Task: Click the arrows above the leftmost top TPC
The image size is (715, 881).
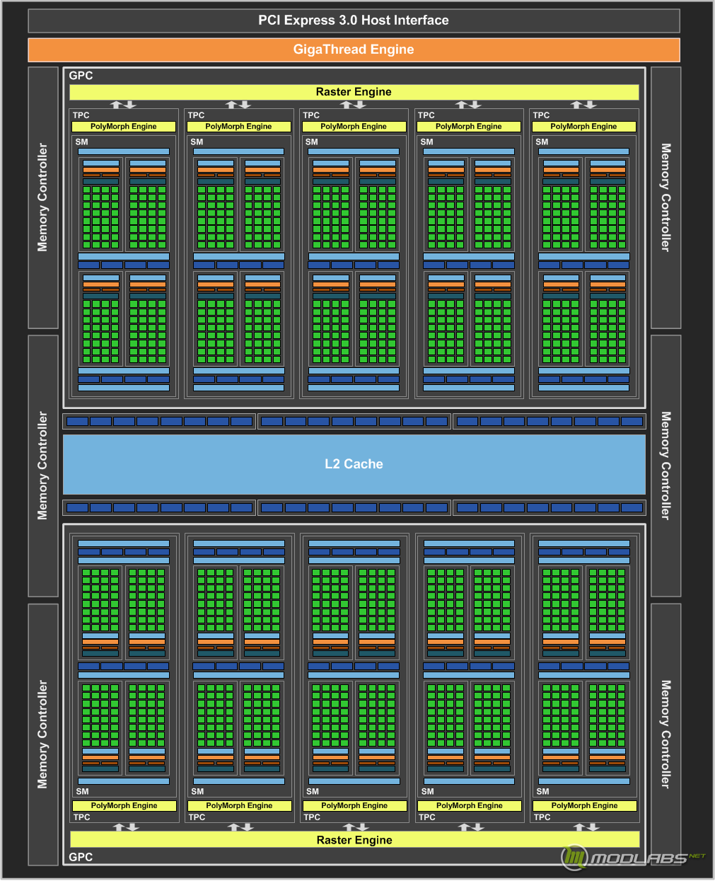Action: [x=123, y=105]
